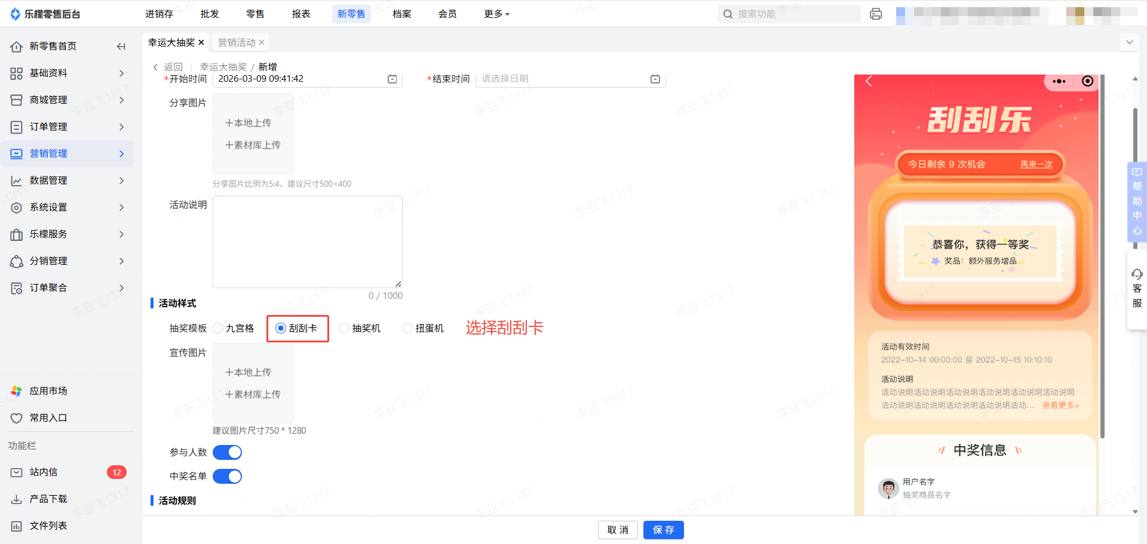Viewport: 1147px width, 544px height.
Task: Click the 搜索功能 search box
Action: click(789, 14)
